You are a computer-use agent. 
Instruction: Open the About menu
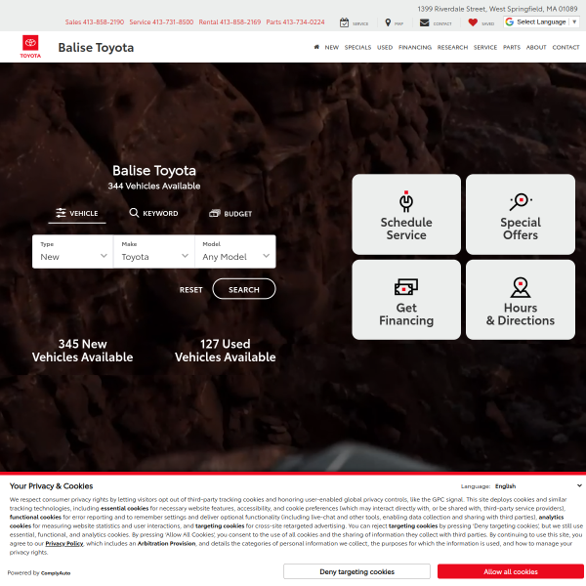click(536, 48)
